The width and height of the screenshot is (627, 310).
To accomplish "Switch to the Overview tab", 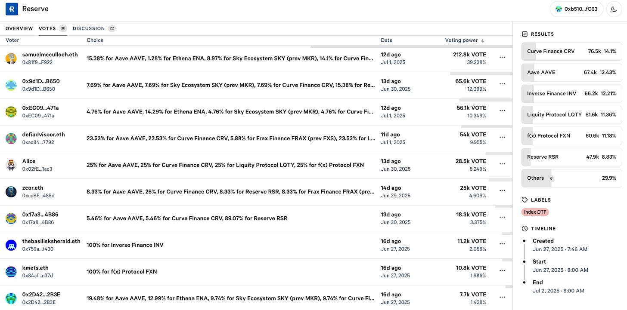I will tap(19, 28).
